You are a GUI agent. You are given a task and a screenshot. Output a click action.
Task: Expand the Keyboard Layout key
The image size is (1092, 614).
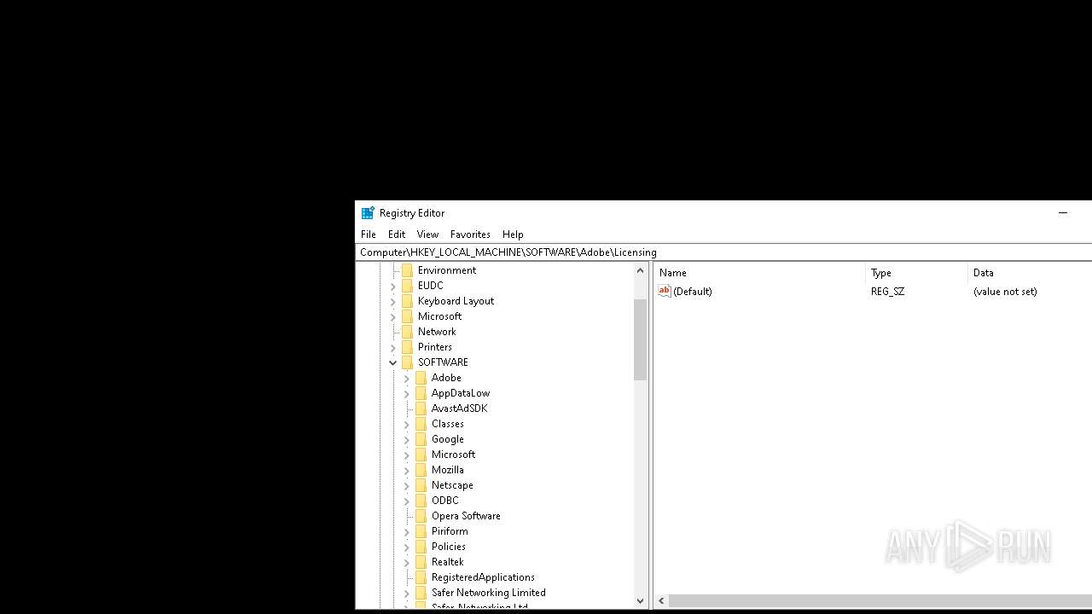point(392,301)
